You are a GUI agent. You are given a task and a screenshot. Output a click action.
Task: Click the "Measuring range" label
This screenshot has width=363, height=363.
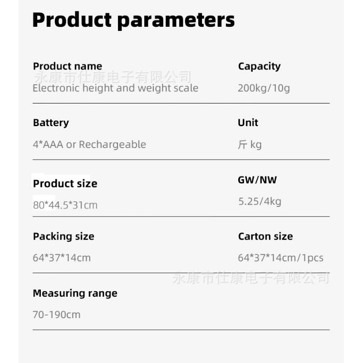pyautogui.click(x=75, y=293)
